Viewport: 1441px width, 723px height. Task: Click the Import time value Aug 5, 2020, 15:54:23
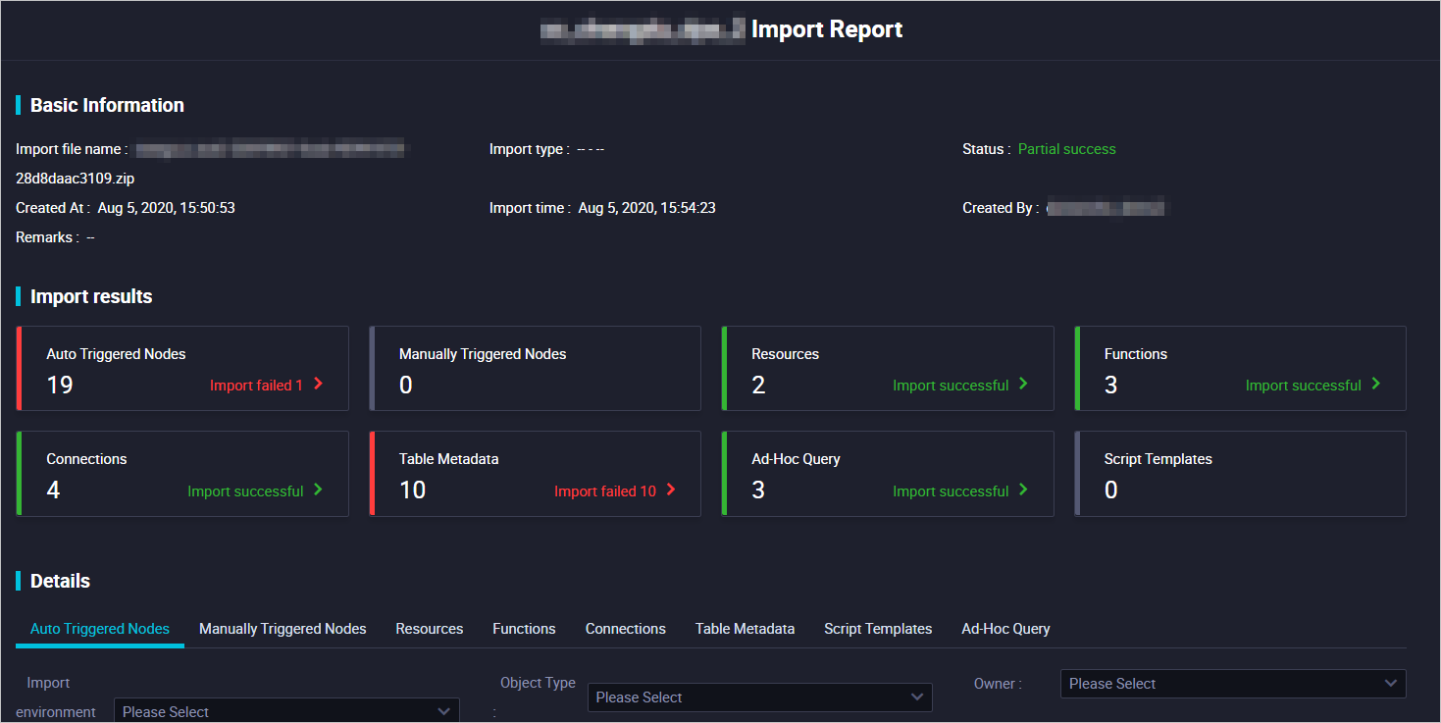pyautogui.click(x=647, y=208)
